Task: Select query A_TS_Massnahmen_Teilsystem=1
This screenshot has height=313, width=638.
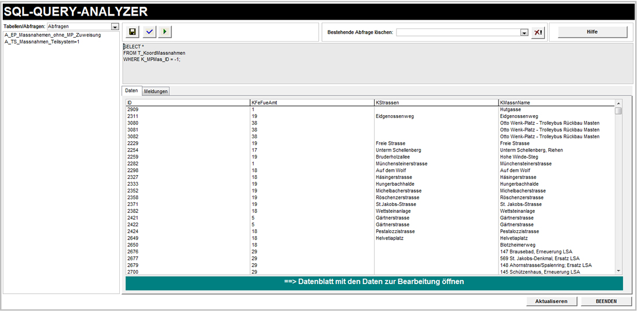Action: [x=42, y=42]
